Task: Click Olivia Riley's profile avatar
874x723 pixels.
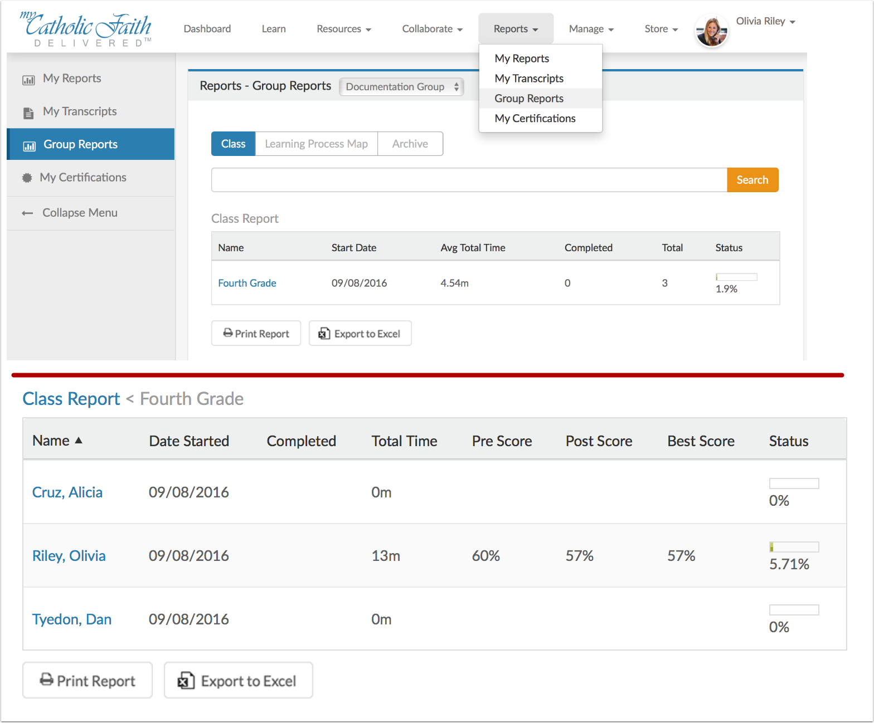Action: [x=711, y=31]
